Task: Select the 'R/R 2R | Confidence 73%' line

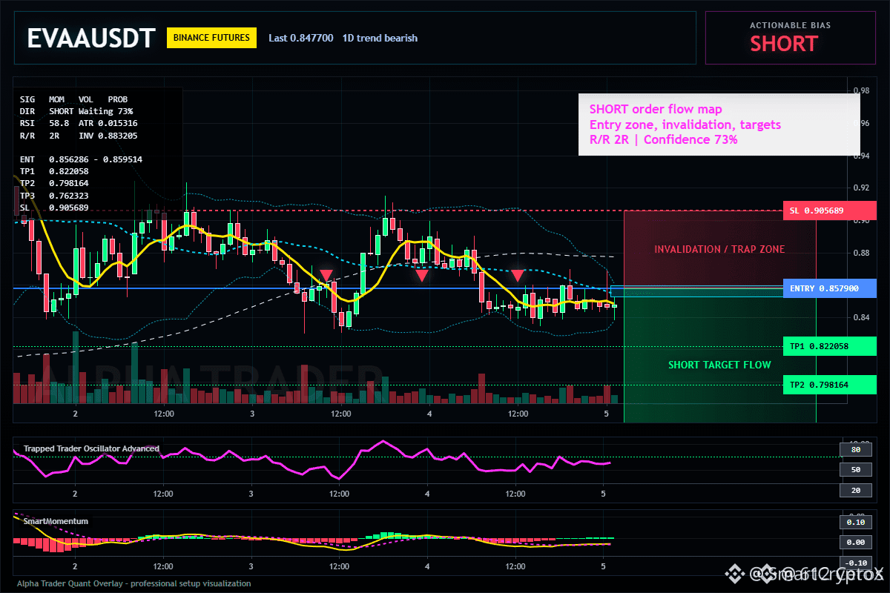Action: click(663, 139)
